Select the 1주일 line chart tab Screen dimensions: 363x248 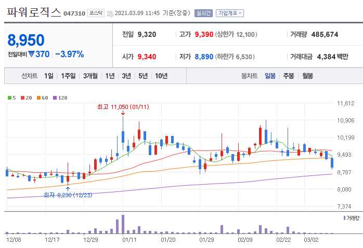point(68,76)
